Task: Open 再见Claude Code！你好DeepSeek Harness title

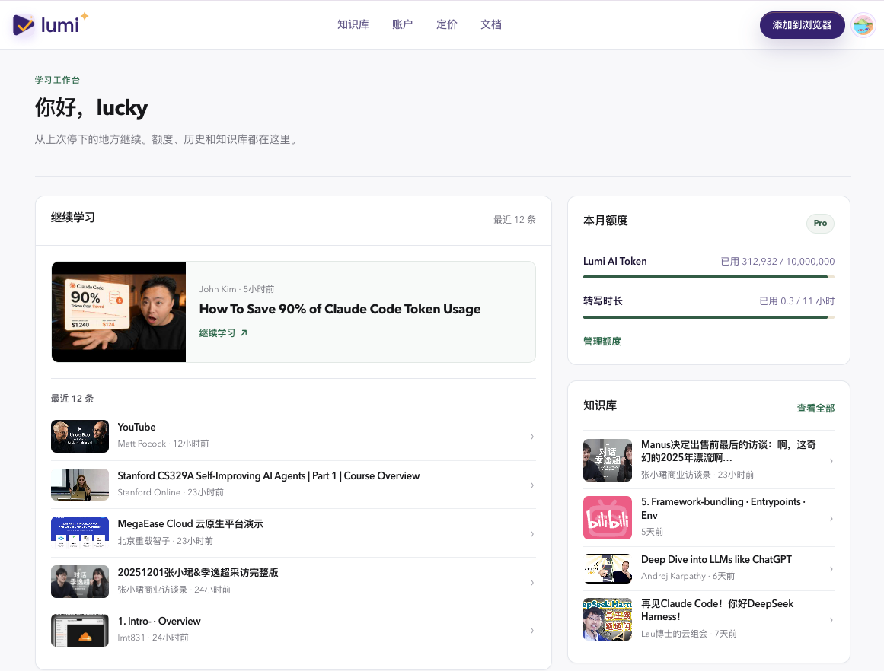Action: point(717,610)
